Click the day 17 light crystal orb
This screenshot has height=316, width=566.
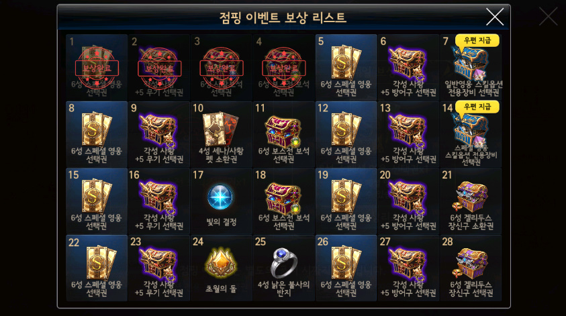coord(220,197)
